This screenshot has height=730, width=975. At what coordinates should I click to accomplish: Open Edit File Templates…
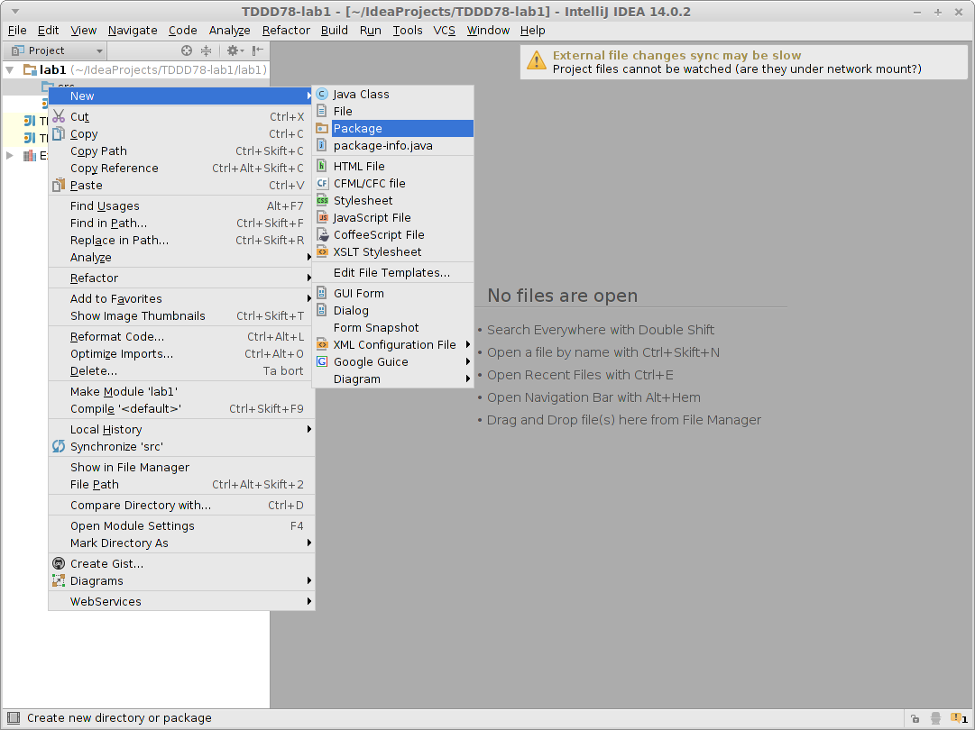[x=393, y=273]
